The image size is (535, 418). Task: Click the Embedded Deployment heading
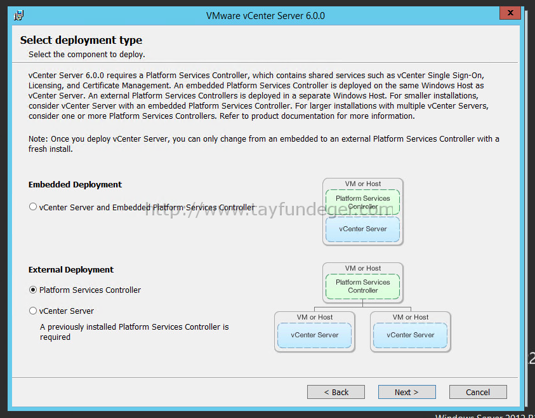click(75, 185)
